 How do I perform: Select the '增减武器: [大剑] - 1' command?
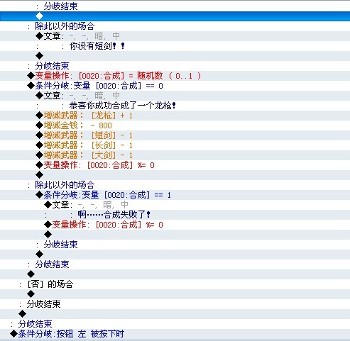coord(175,155)
